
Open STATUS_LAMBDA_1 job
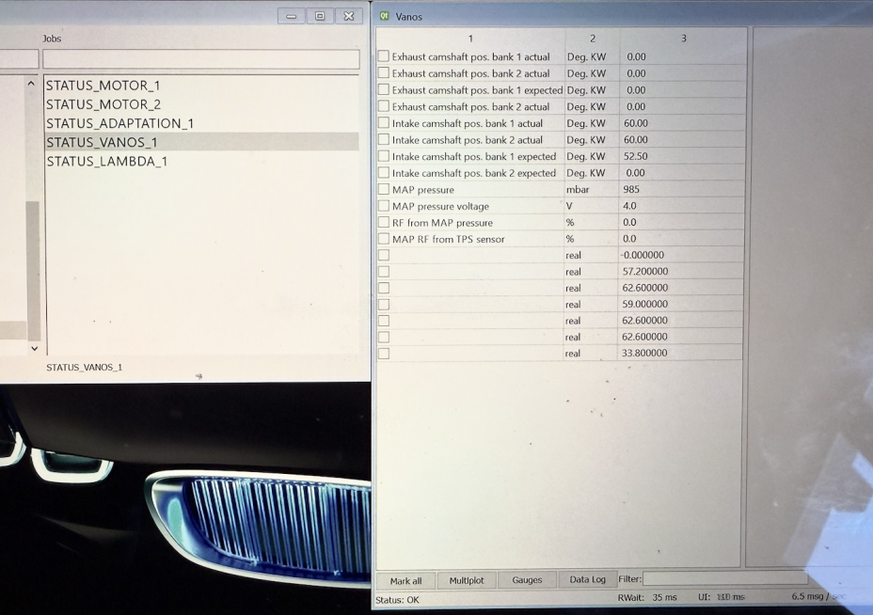coord(106,161)
